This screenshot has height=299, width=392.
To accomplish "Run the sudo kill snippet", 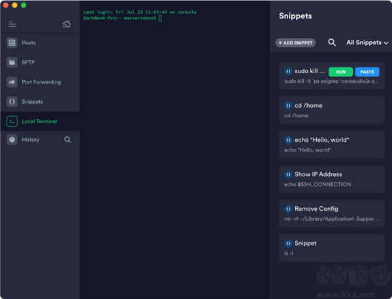I will [x=340, y=71].
